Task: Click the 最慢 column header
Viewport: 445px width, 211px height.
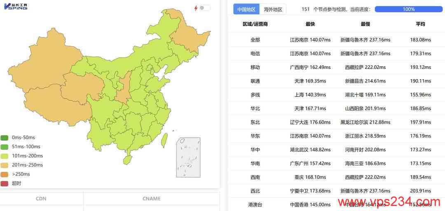Action: tap(365, 24)
